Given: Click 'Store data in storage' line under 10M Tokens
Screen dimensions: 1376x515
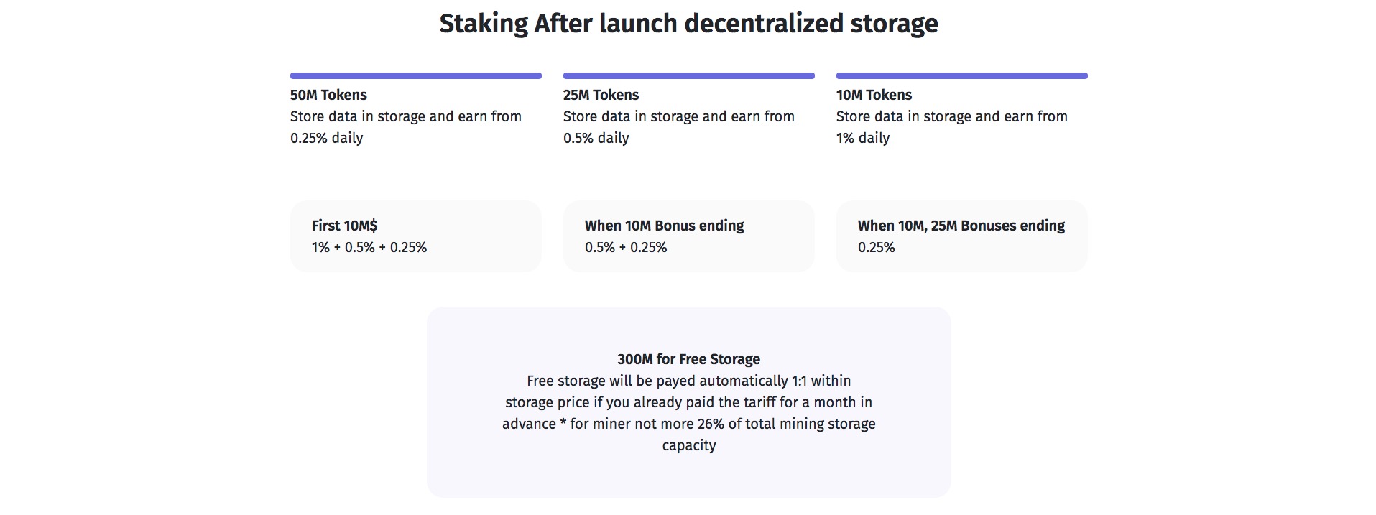Looking at the screenshot, I should click(x=951, y=116).
